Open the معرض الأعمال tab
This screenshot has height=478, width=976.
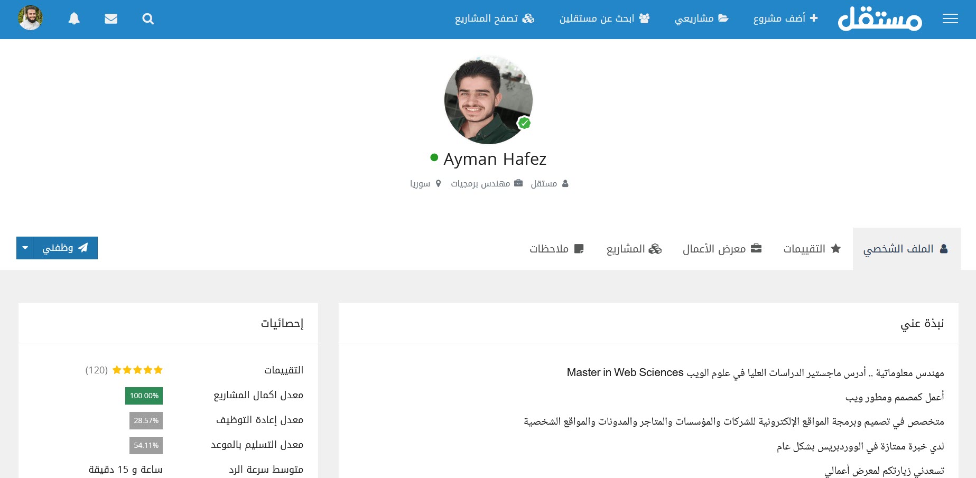(722, 249)
